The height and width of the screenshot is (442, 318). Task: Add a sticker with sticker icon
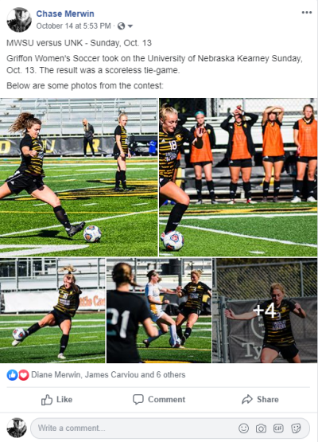point(296,428)
